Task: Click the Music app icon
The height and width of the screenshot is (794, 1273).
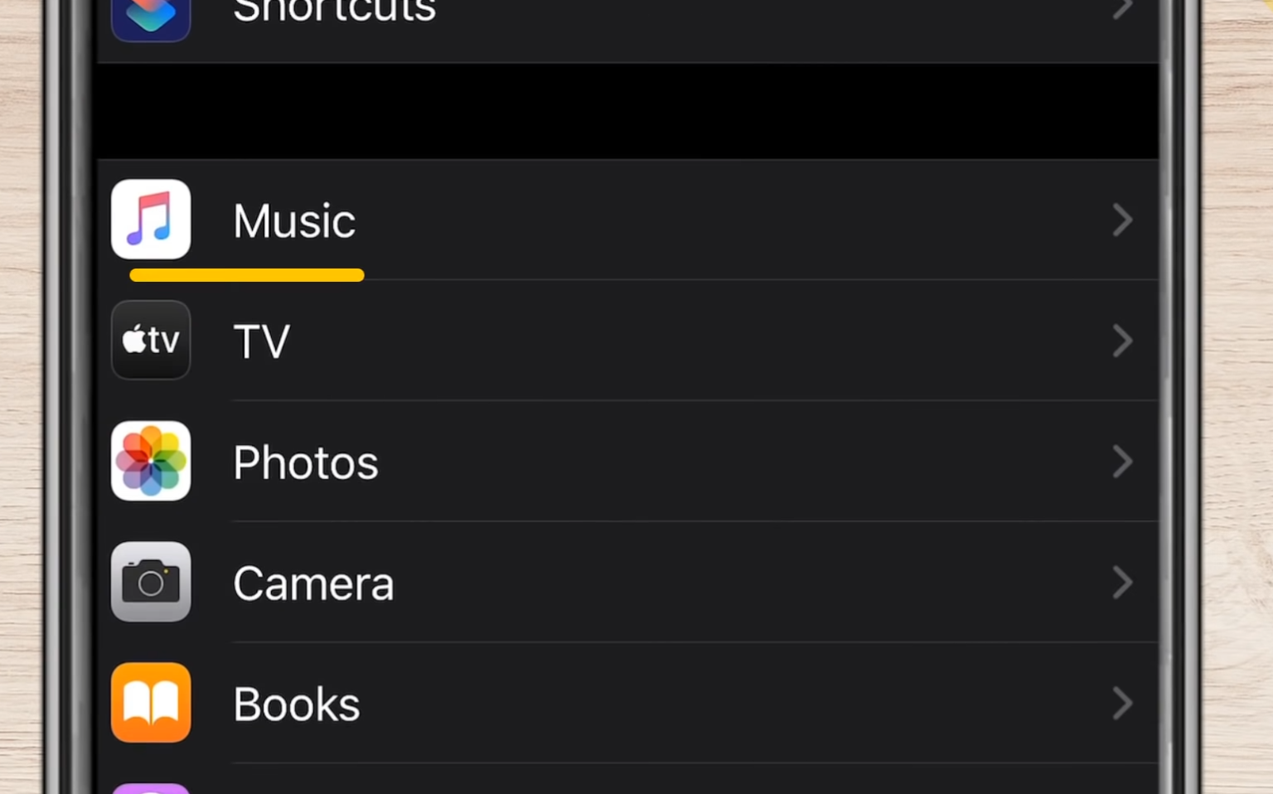Action: click(x=151, y=220)
